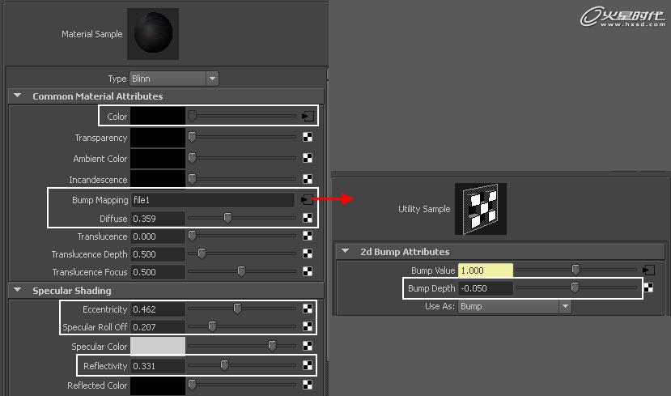Screen dimensions: 671x396
Task: Click the Specular Color slider handle
Action: (272, 345)
